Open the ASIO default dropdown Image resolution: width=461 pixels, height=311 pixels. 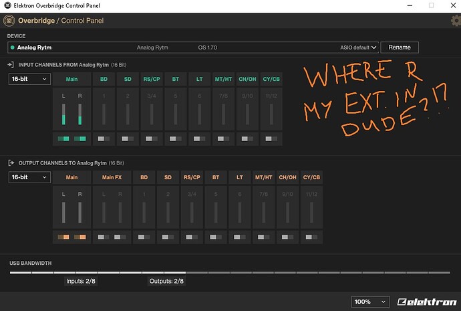point(358,47)
